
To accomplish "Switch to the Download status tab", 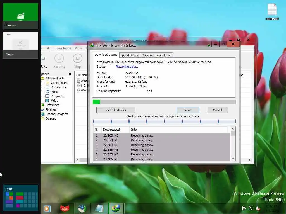I will pyautogui.click(x=106, y=55).
